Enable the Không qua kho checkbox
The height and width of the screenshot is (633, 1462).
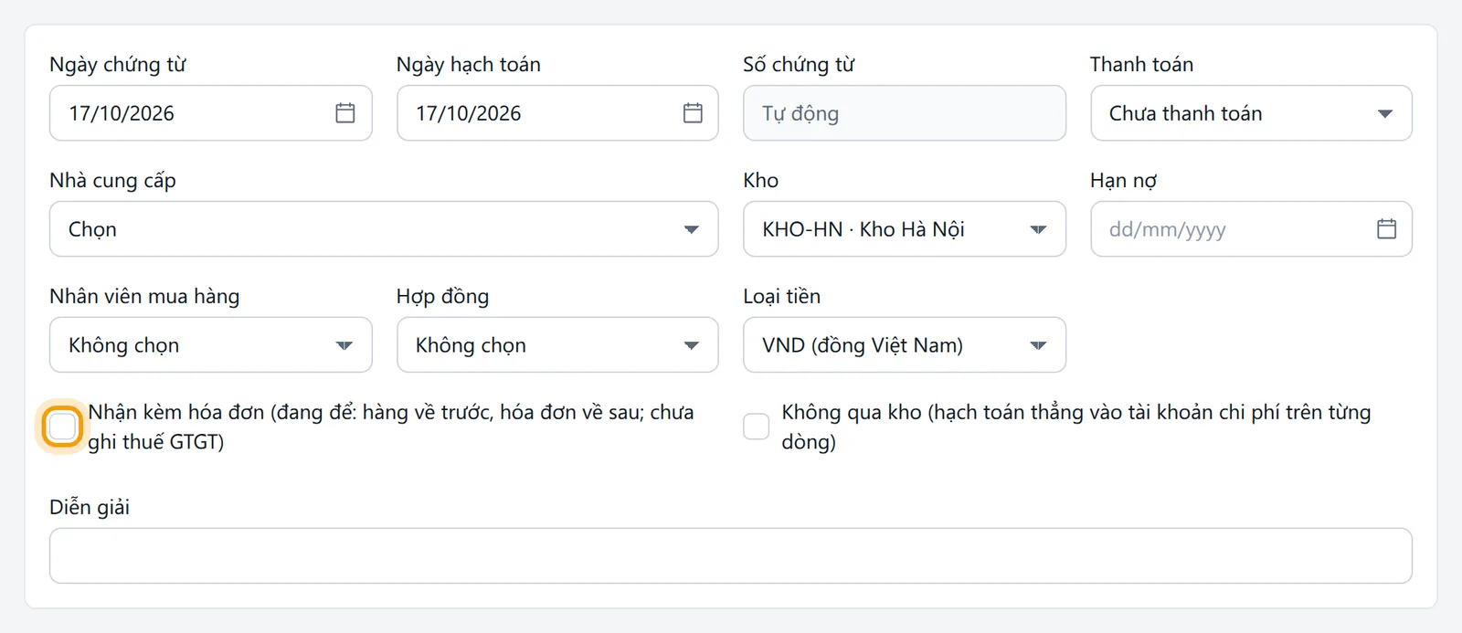click(757, 427)
